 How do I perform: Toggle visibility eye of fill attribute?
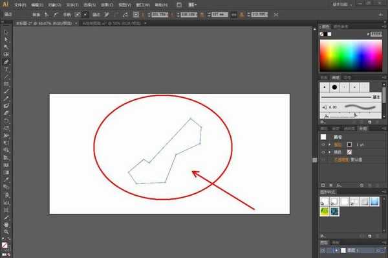pos(323,152)
